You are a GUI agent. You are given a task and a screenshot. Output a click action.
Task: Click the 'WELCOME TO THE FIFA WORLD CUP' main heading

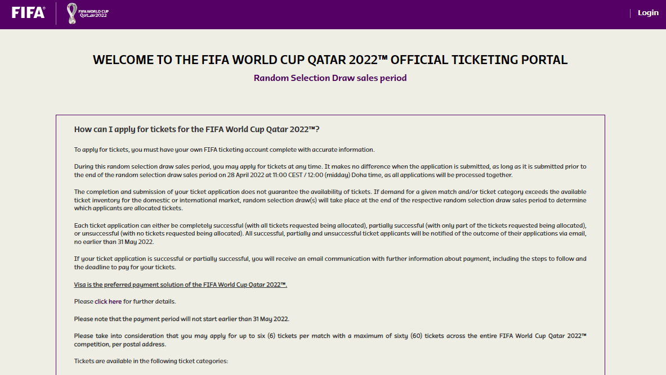(330, 60)
